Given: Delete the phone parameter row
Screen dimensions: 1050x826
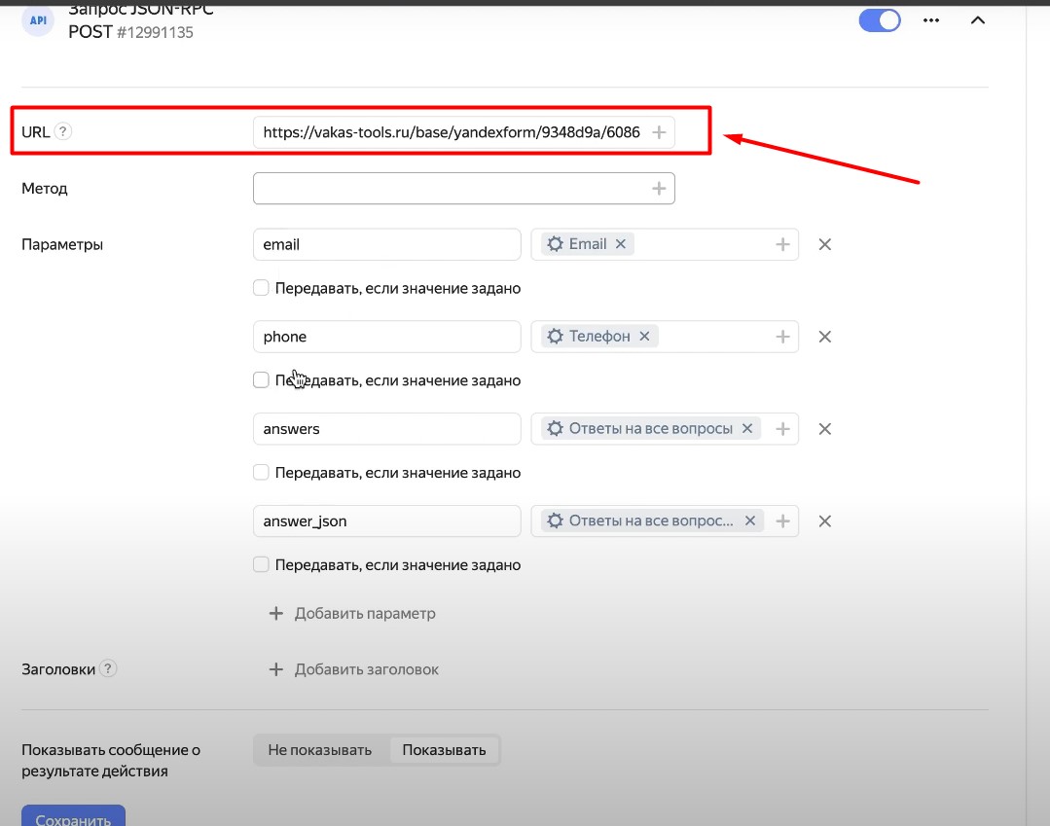Looking at the screenshot, I should click(x=824, y=337).
